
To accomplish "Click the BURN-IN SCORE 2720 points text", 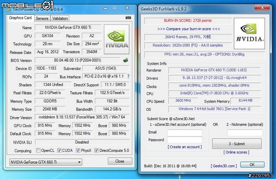I will [x=188, y=20].
